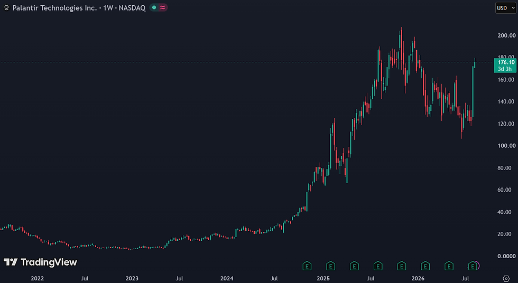The image size is (518, 283).
Task: Click the Jul label between 2023 and 2024
Action: [x=179, y=278]
